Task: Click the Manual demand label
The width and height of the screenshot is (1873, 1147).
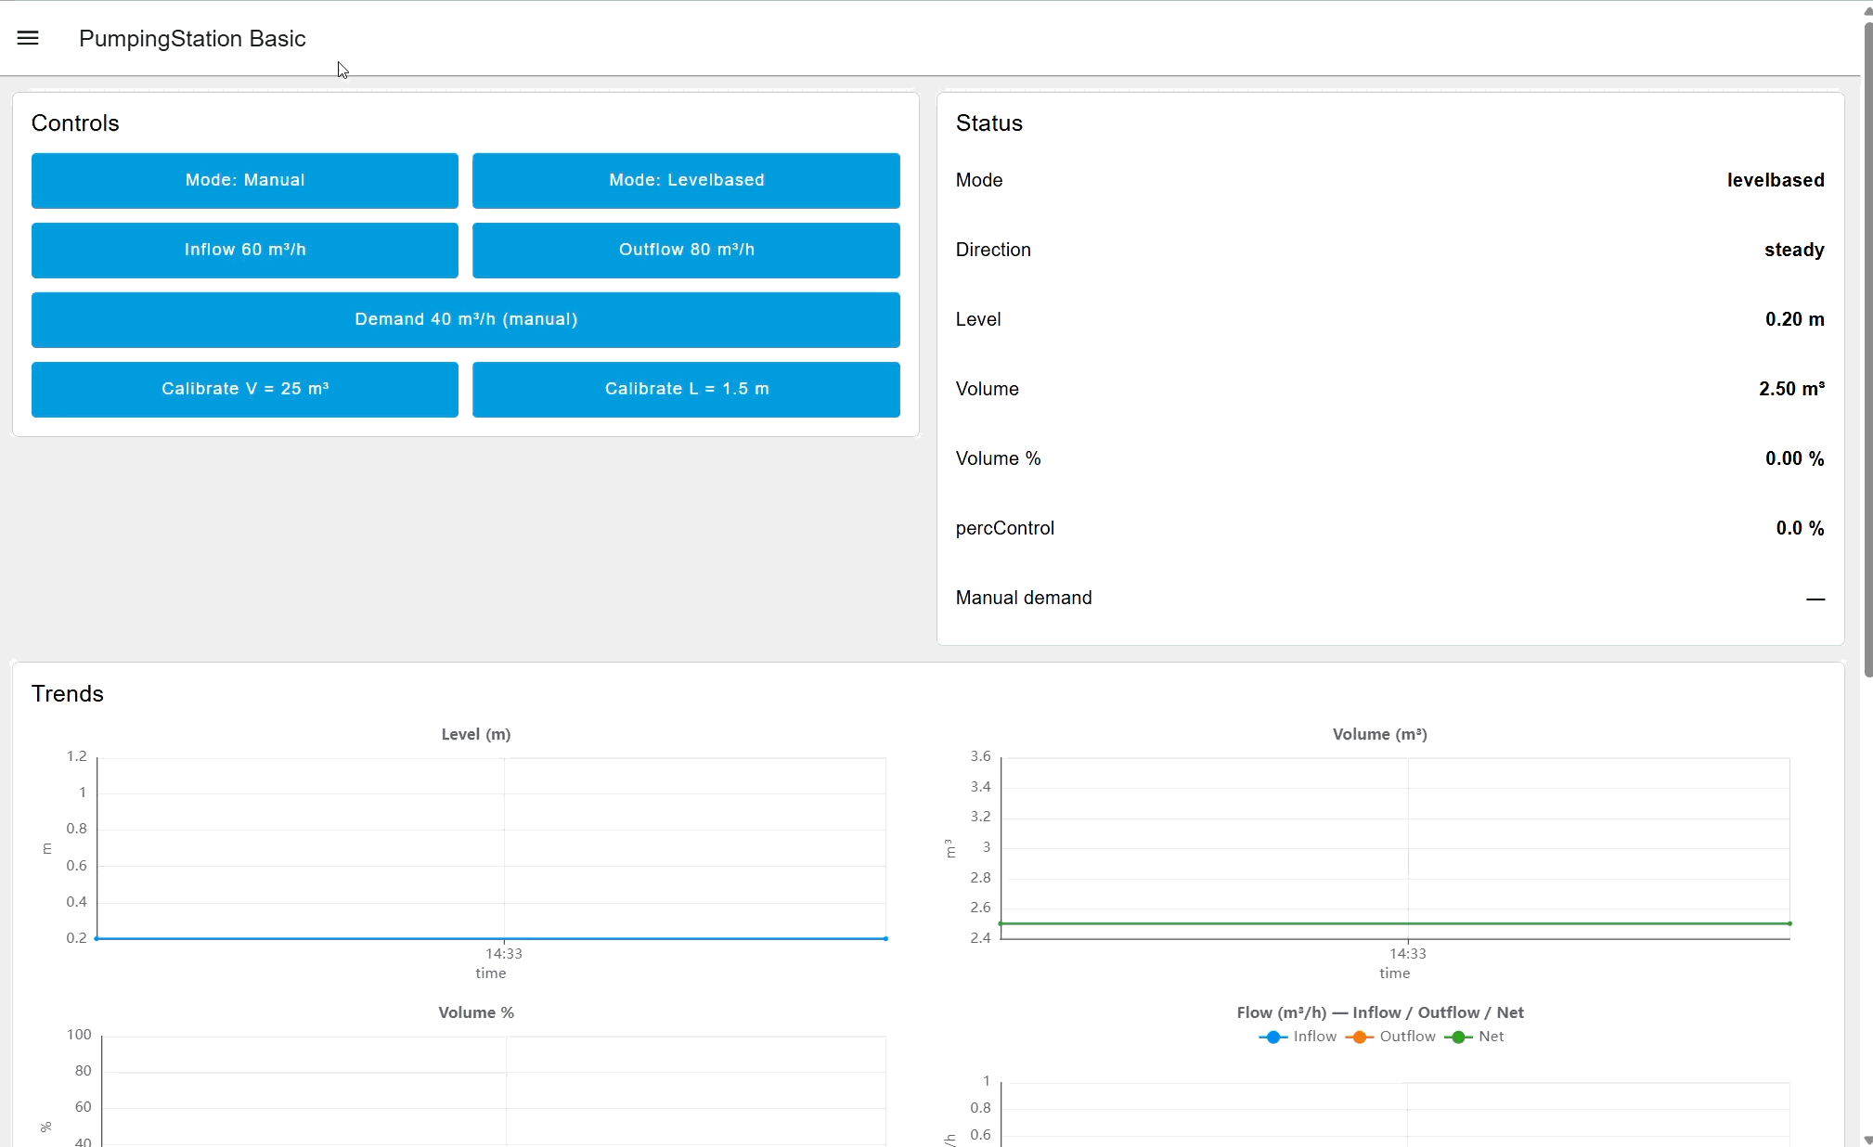Action: click(x=1024, y=598)
